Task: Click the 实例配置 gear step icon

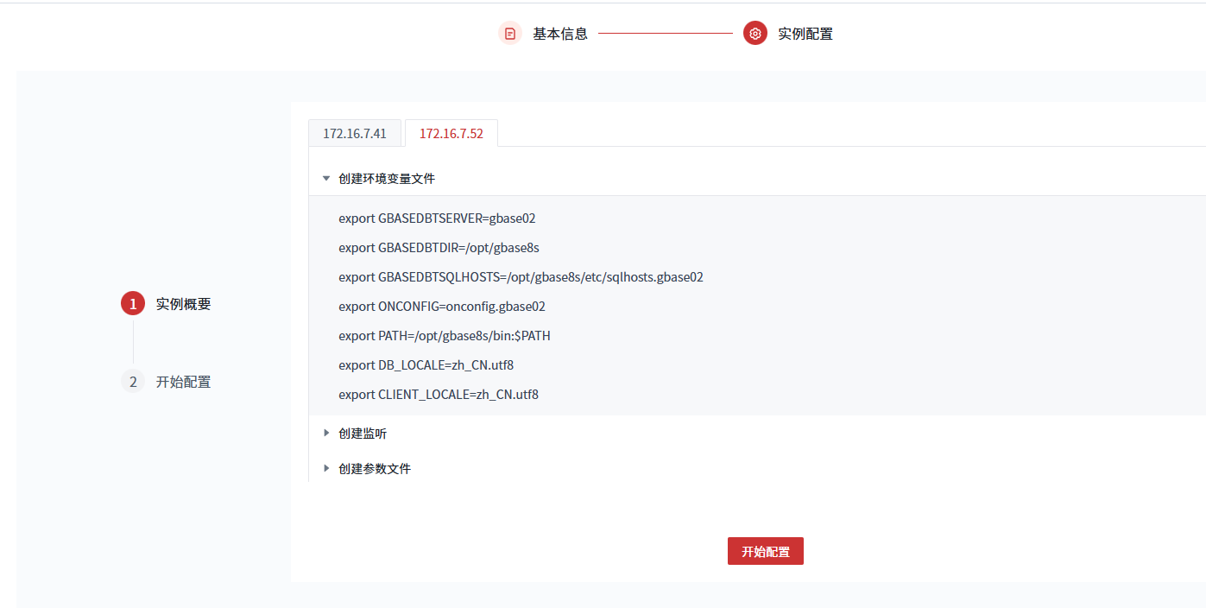Action: 755,34
